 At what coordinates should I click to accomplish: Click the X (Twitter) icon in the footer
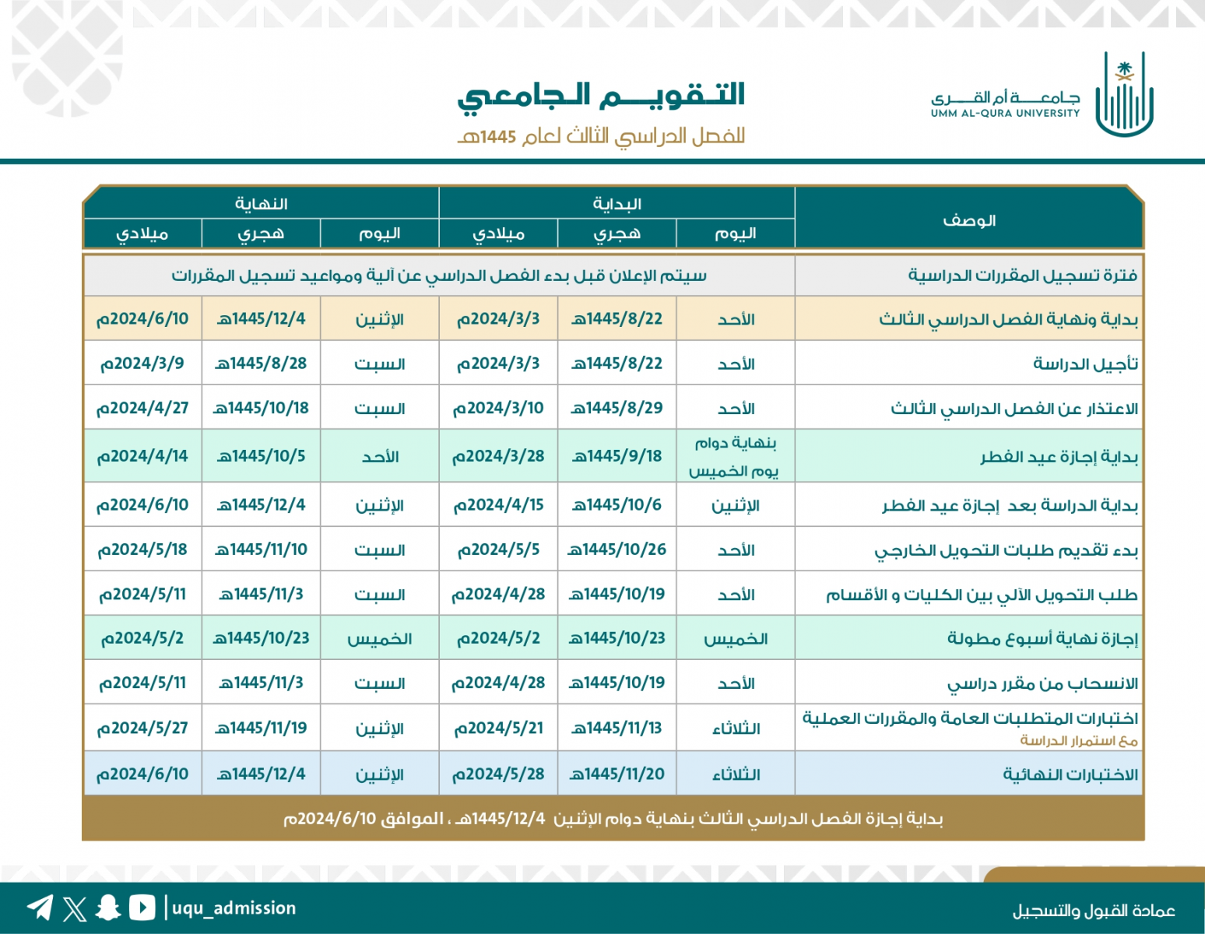pos(75,908)
